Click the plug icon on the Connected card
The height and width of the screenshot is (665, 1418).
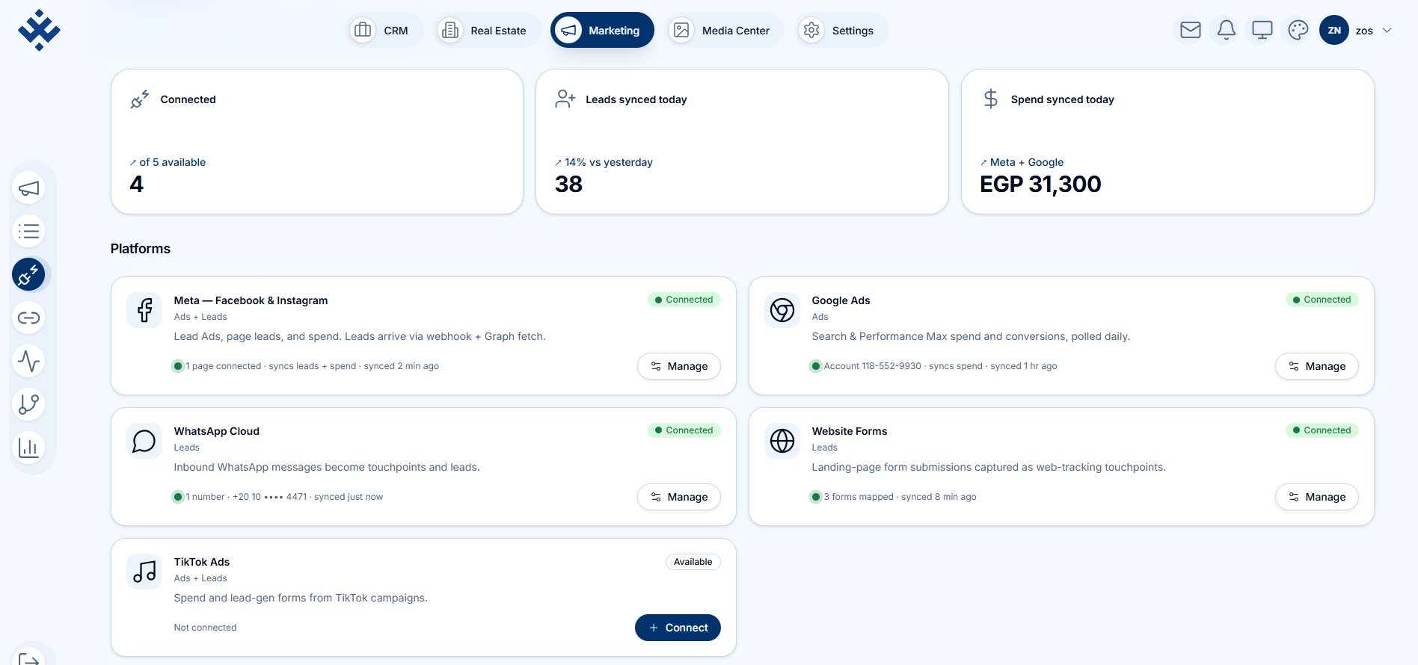pyautogui.click(x=140, y=99)
